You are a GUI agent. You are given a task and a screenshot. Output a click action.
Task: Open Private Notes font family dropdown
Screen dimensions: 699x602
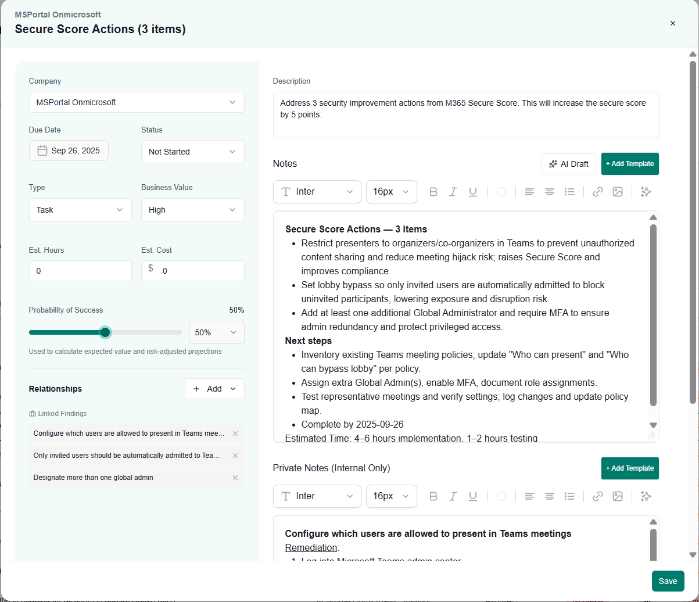tap(317, 496)
